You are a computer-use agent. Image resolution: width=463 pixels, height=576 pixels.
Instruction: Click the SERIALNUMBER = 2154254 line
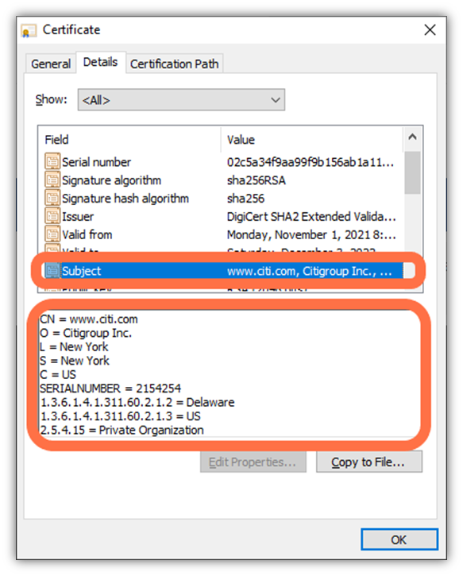point(110,389)
